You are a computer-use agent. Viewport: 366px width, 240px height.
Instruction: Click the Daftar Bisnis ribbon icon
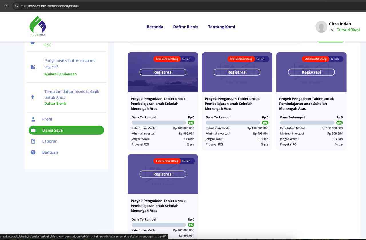pyautogui.click(x=33, y=98)
